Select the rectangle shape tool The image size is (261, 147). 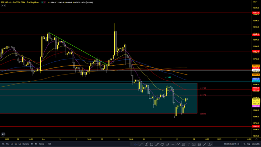tap(152, 145)
